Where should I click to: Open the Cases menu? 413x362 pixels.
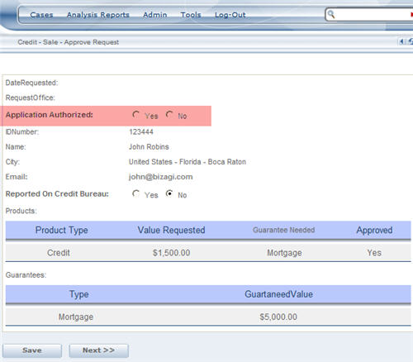(41, 15)
